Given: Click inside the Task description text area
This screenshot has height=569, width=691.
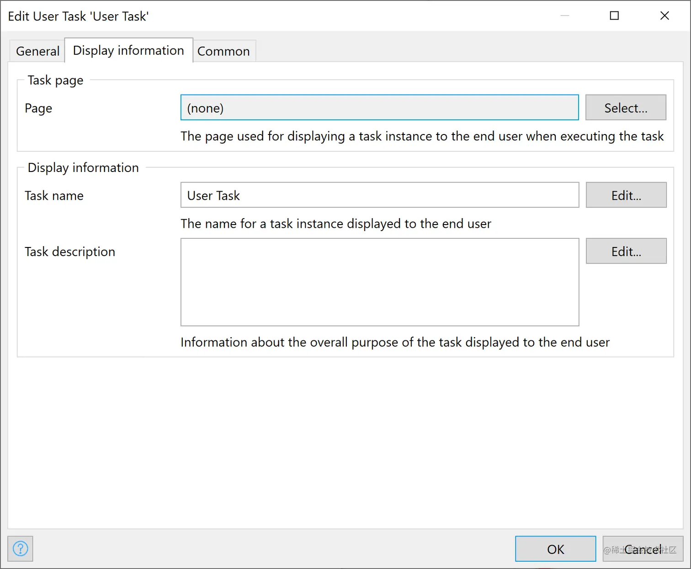Looking at the screenshot, I should (379, 282).
